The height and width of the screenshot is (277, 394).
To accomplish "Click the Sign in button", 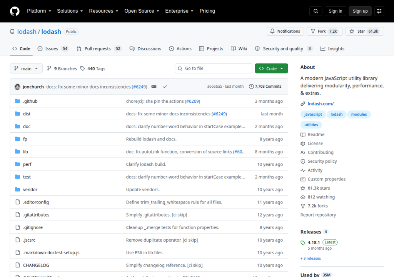I will click(335, 11).
